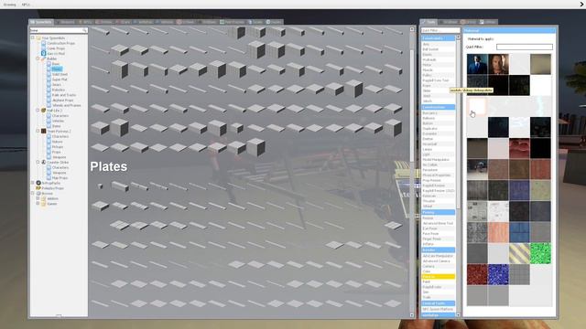Expand the Games tree node

[38, 204]
